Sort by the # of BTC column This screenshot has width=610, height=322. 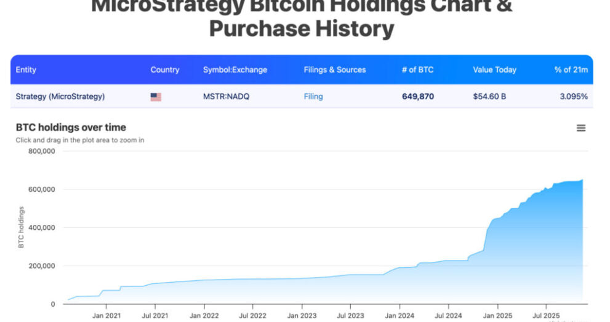[417, 70]
